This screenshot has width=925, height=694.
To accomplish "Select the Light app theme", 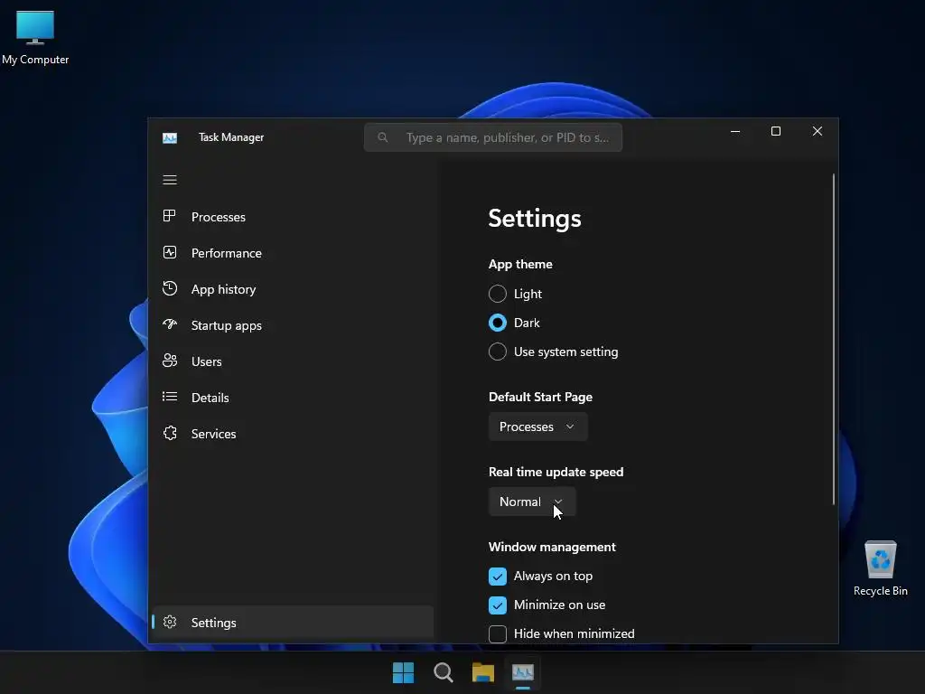I will point(498,294).
